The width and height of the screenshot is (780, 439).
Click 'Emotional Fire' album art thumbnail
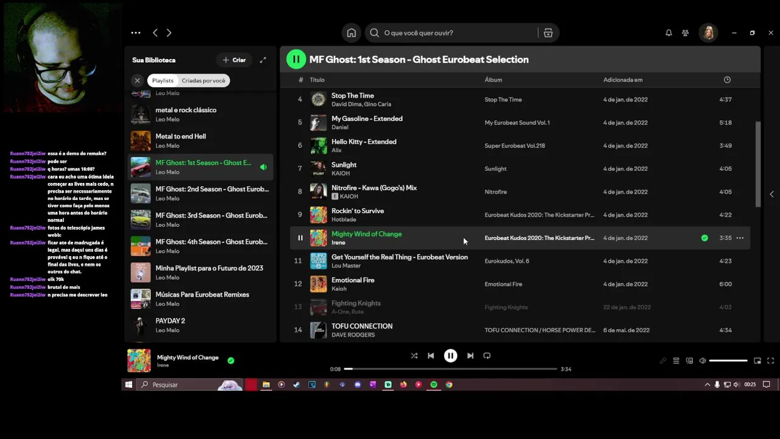point(318,284)
